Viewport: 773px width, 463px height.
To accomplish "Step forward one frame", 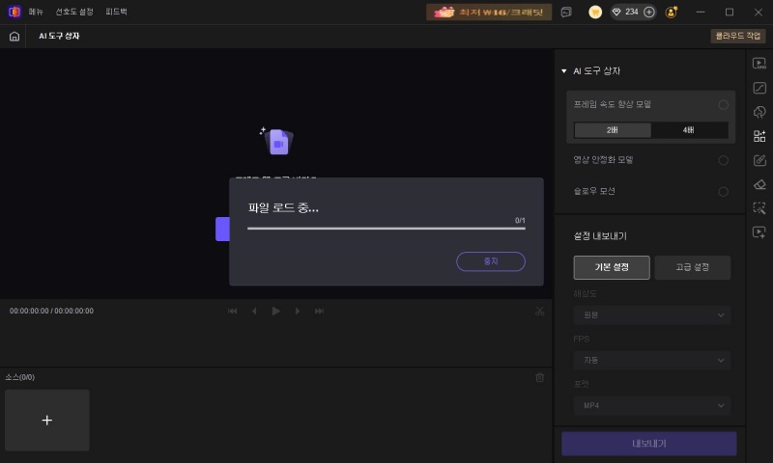I will 298,311.
